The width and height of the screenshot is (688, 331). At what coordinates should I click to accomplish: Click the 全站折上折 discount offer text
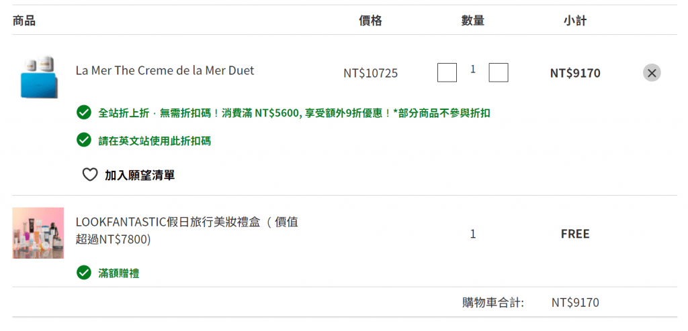294,113
